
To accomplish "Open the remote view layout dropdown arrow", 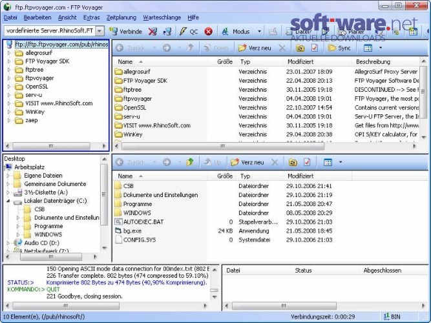I will (381, 48).
